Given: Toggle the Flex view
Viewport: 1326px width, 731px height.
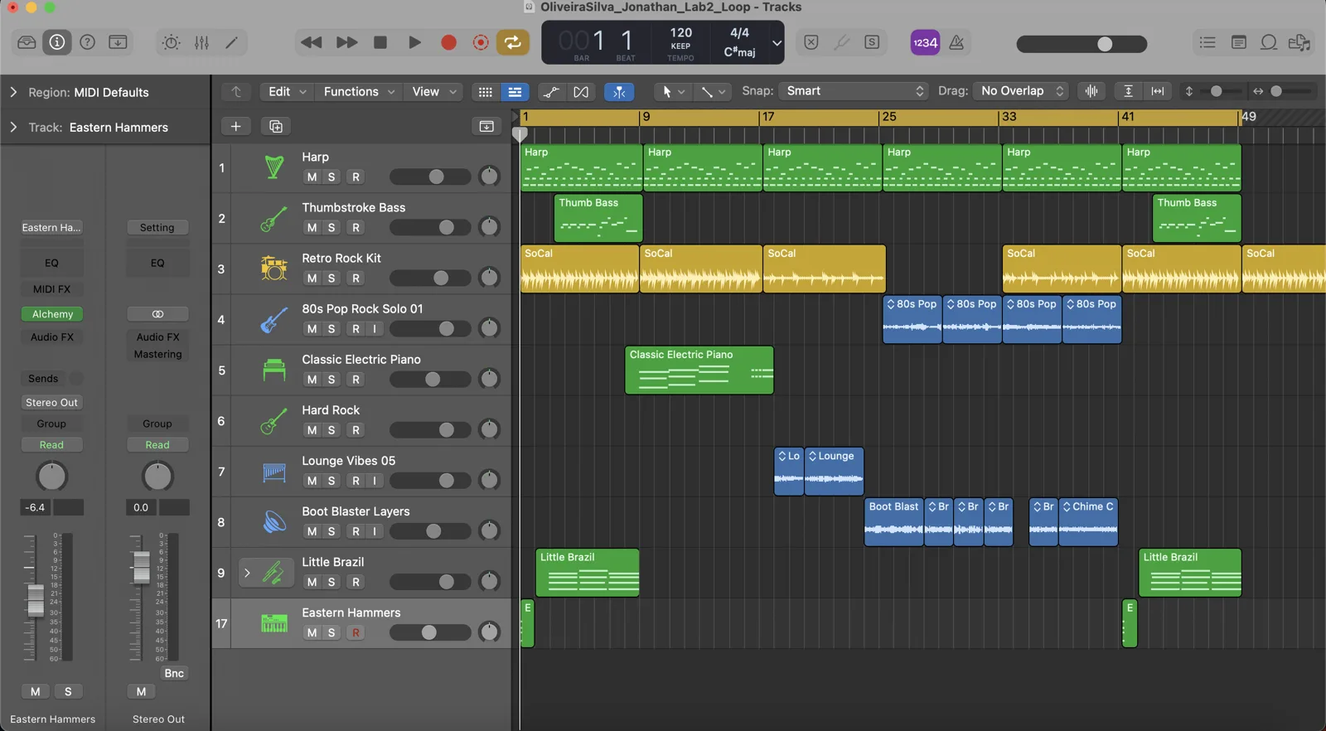Looking at the screenshot, I should pyautogui.click(x=581, y=92).
